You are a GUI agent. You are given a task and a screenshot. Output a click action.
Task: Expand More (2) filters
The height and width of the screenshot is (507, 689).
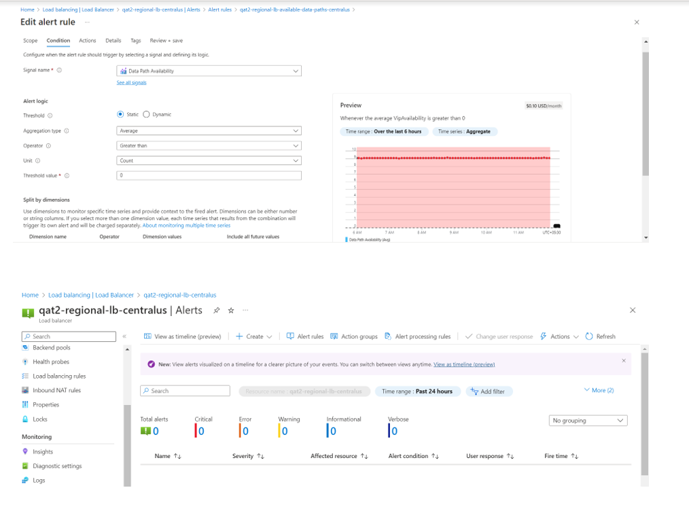[599, 390]
